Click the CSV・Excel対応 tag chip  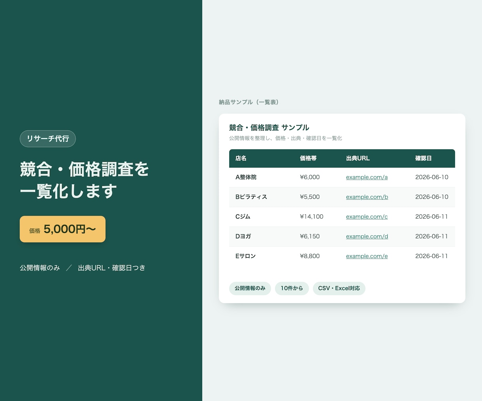point(339,288)
